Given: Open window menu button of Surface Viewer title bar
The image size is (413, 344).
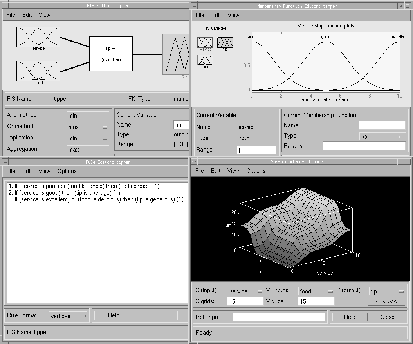Looking at the screenshot, I should (x=194, y=161).
